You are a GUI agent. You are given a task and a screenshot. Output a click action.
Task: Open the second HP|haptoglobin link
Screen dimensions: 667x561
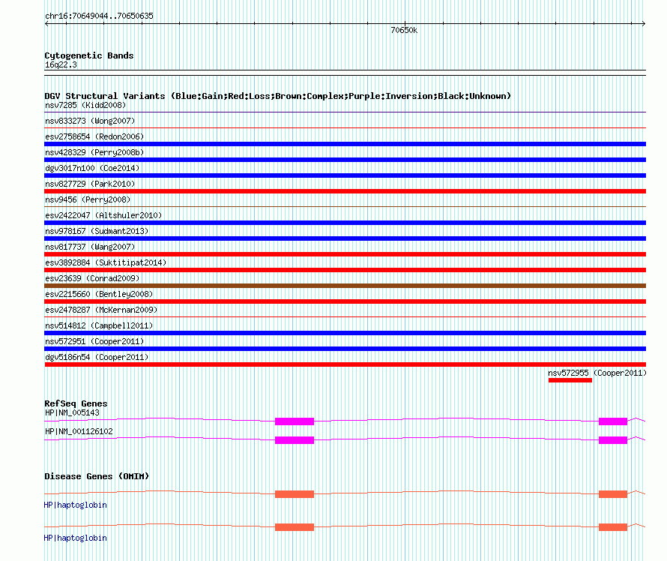(75, 538)
